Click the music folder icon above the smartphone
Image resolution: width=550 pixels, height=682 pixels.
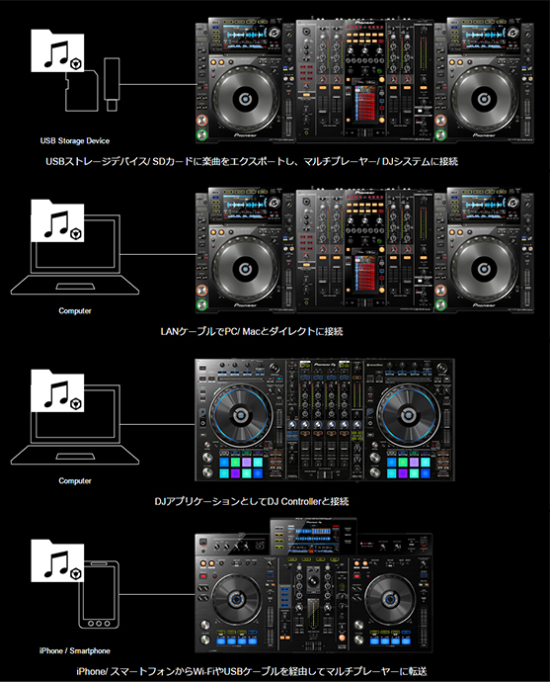click(x=57, y=560)
